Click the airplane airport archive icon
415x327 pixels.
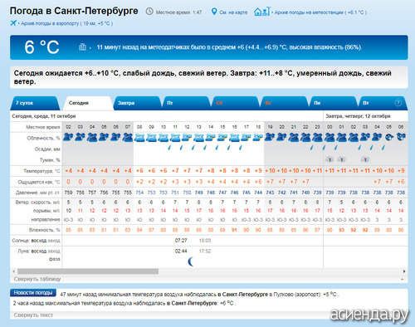[x=13, y=23]
